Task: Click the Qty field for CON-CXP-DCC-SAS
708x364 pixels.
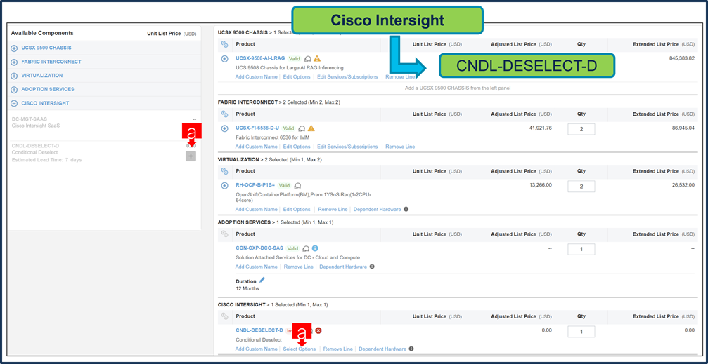Action: pos(581,249)
